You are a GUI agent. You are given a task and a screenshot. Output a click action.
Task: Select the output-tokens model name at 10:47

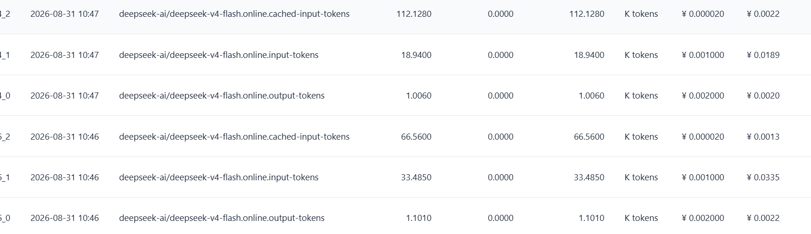(x=222, y=96)
